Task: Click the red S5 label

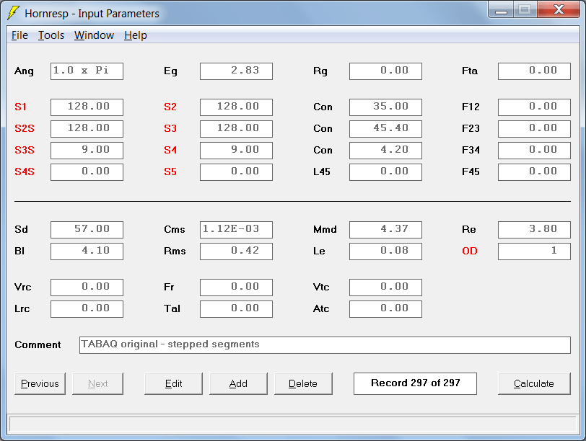Action: (x=170, y=172)
